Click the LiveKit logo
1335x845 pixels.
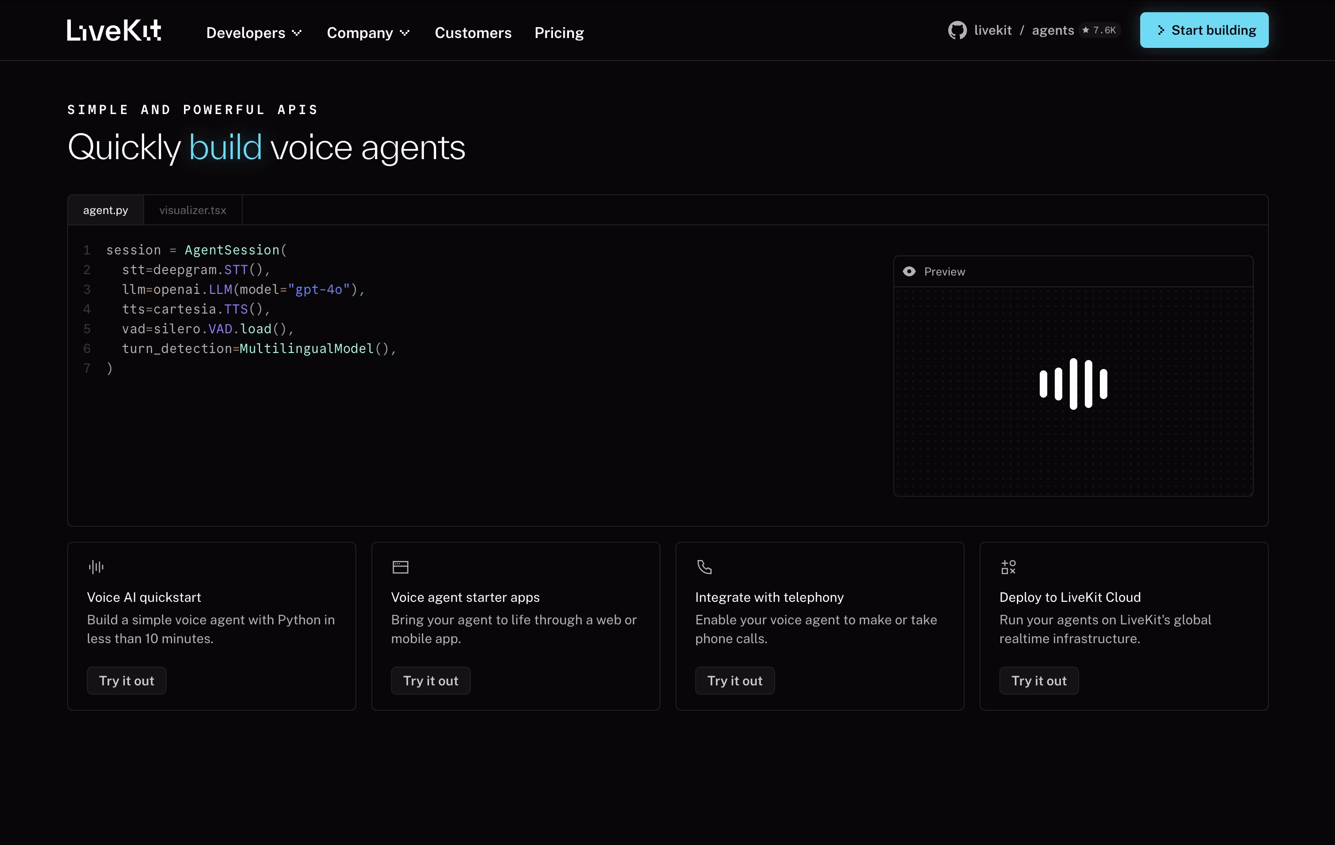click(114, 31)
